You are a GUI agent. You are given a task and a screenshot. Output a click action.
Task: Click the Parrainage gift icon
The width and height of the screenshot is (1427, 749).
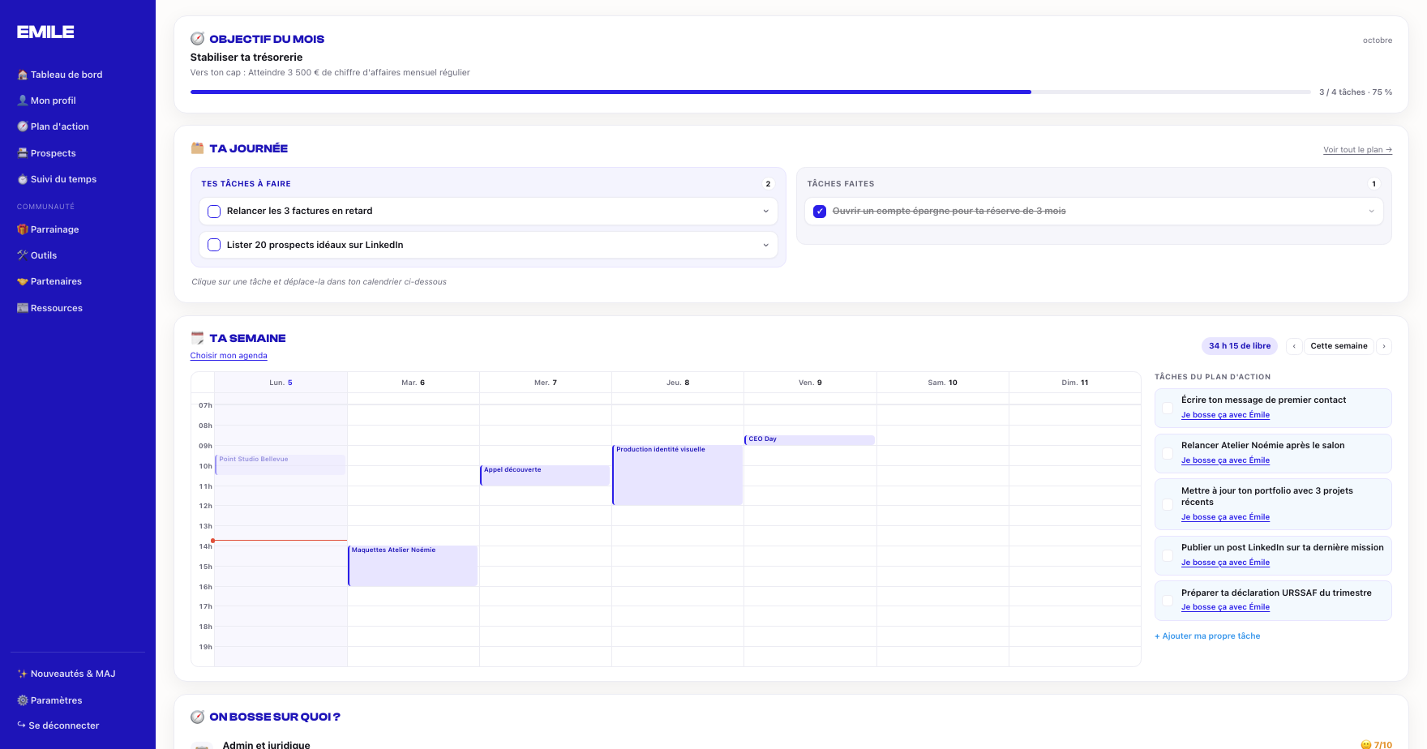(x=23, y=229)
